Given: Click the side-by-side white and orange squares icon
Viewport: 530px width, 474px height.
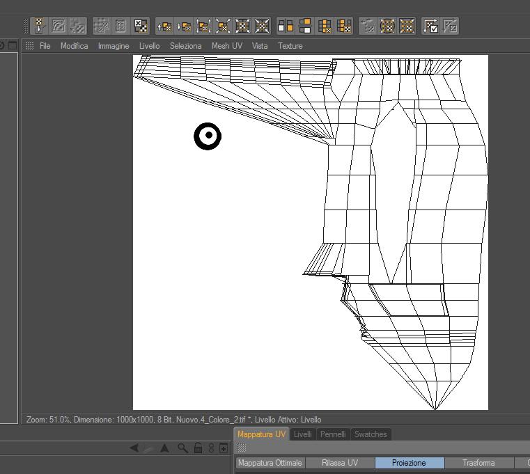Looking at the screenshot, I should pyautogui.click(x=286, y=26).
